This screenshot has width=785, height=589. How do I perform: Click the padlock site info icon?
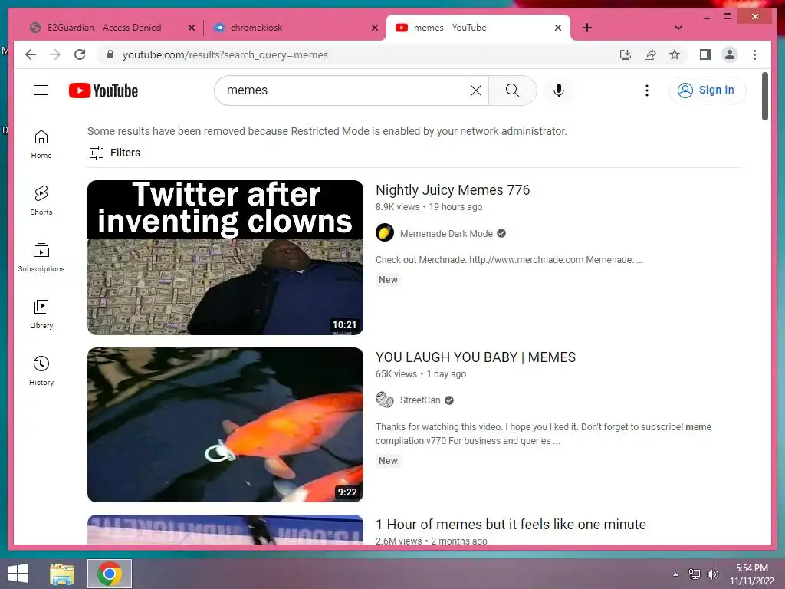coord(110,54)
